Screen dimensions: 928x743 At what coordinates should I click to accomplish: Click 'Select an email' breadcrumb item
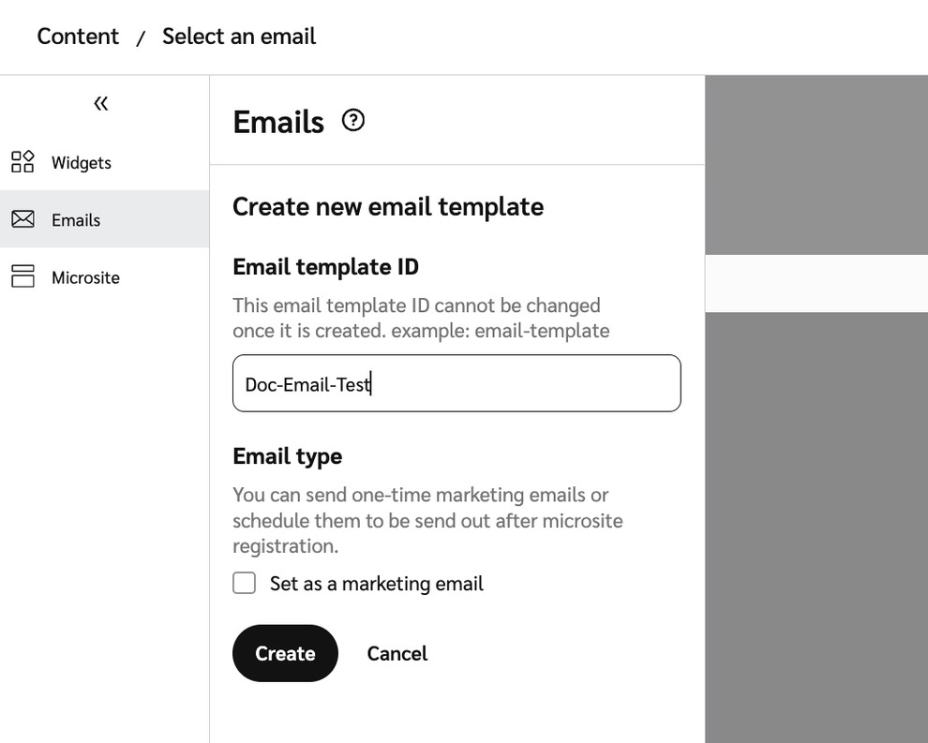coord(238,37)
